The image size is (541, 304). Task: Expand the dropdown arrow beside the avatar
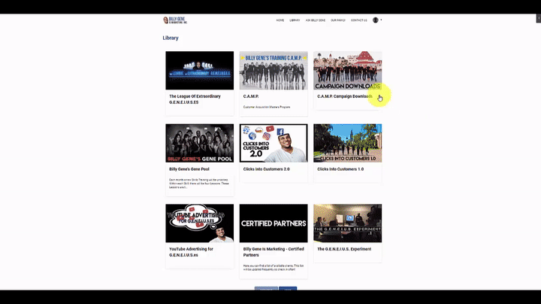(382, 20)
